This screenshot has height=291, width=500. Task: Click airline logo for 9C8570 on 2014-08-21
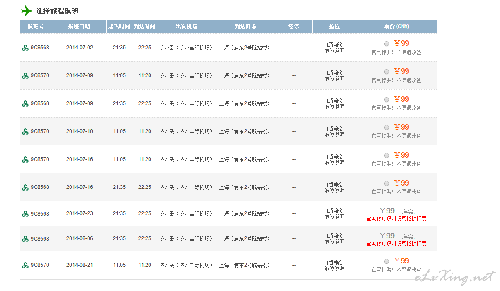pyautogui.click(x=25, y=266)
